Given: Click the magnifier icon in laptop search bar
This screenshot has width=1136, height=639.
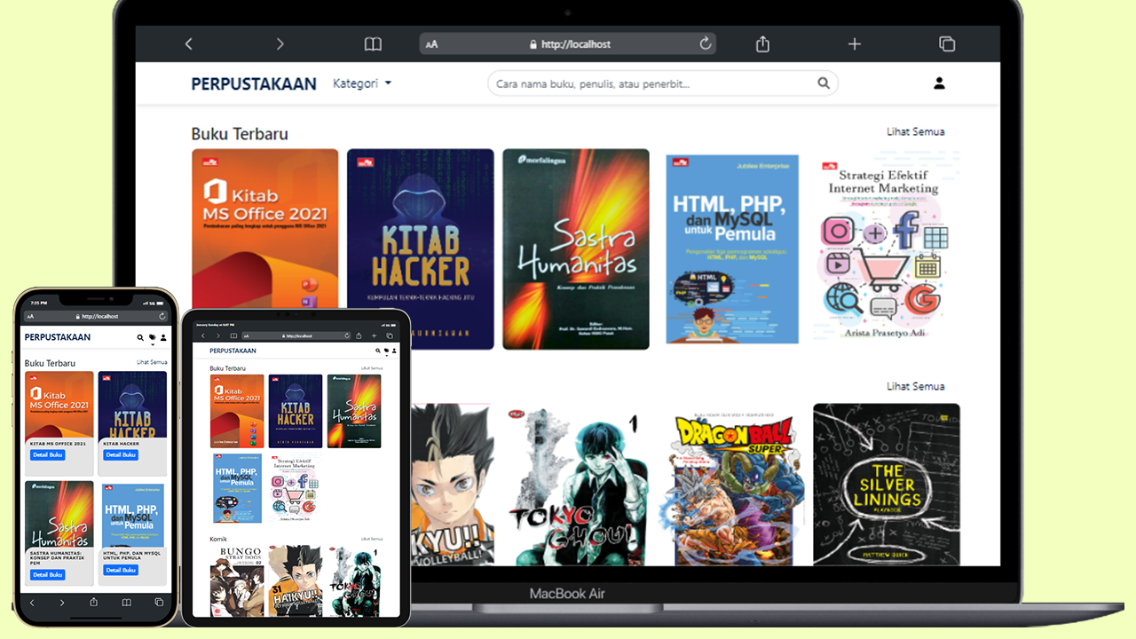Looking at the screenshot, I should pyautogui.click(x=824, y=83).
